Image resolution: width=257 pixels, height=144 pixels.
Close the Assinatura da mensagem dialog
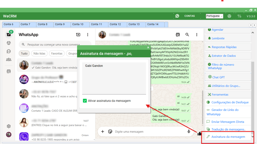(148, 47)
